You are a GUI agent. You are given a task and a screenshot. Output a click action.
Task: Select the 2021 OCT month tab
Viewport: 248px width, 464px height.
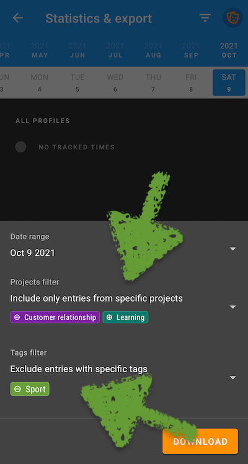[229, 50]
